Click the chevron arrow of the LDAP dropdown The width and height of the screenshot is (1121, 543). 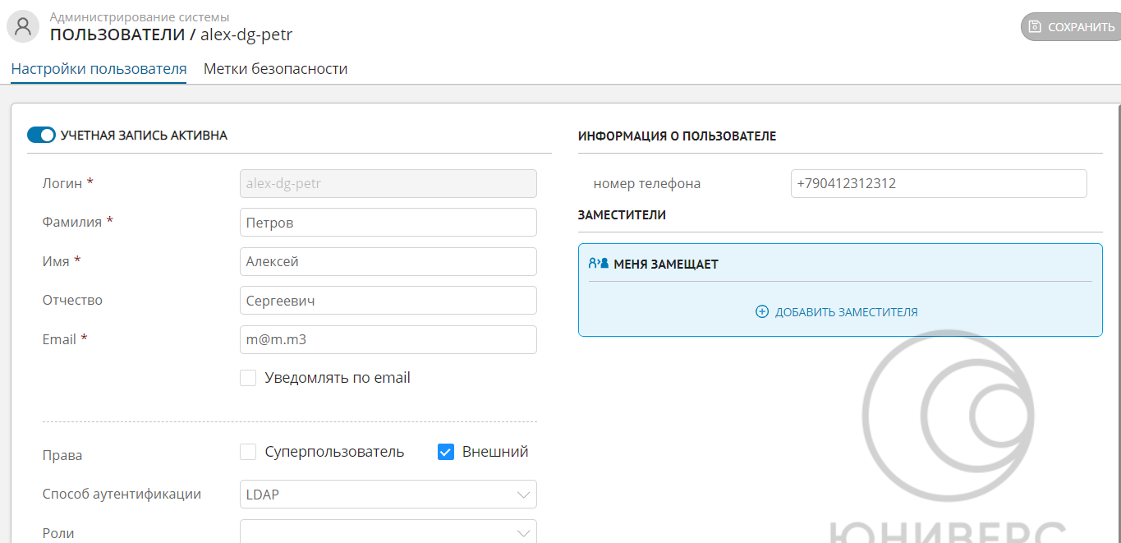tap(523, 495)
